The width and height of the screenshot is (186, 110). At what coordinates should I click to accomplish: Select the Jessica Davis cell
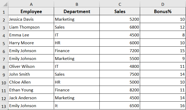31,19
